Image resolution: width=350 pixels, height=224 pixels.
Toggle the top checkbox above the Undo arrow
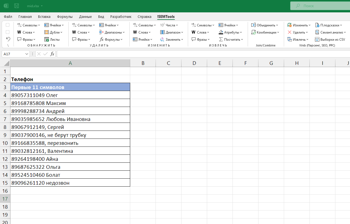[x=8, y=25]
